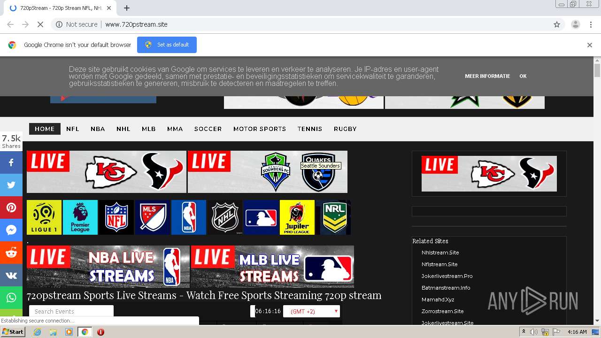Open NBA Live Streams banner
Screen dimensions: 601x338
tap(108, 267)
